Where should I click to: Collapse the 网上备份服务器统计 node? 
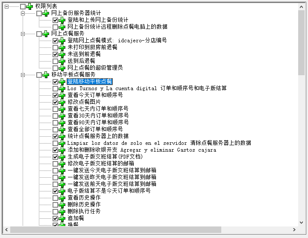click(23, 13)
